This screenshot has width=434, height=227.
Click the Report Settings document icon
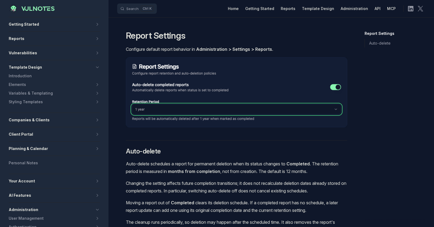[x=134, y=66]
